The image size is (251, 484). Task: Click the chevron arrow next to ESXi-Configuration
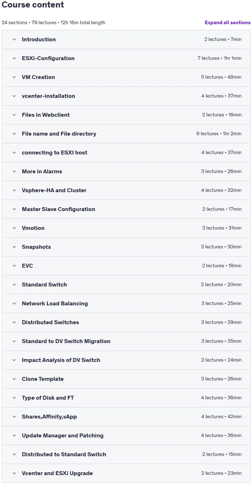pyautogui.click(x=14, y=58)
